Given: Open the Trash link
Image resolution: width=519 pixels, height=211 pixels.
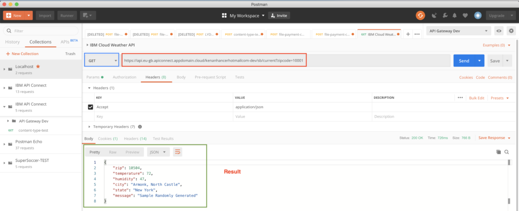Looking at the screenshot, I should coord(70,54).
